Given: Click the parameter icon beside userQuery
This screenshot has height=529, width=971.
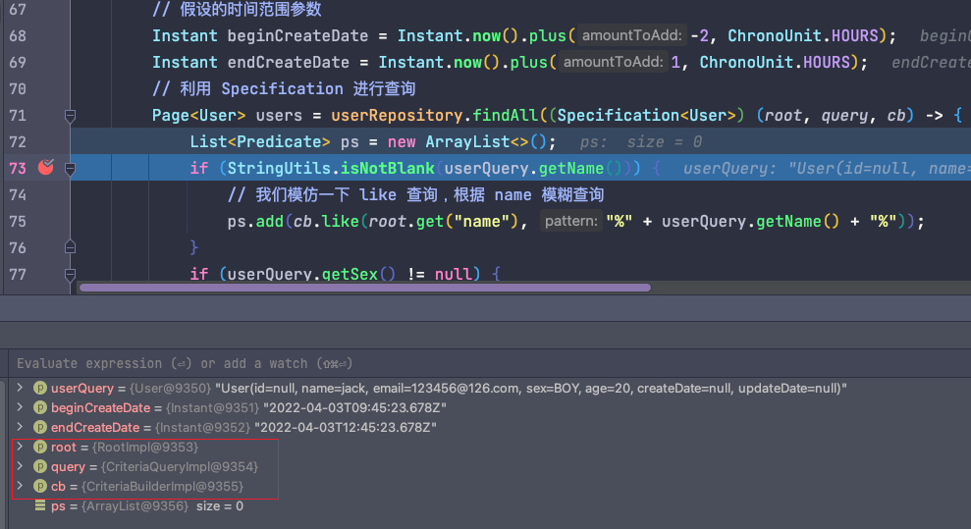Looking at the screenshot, I should [40, 388].
